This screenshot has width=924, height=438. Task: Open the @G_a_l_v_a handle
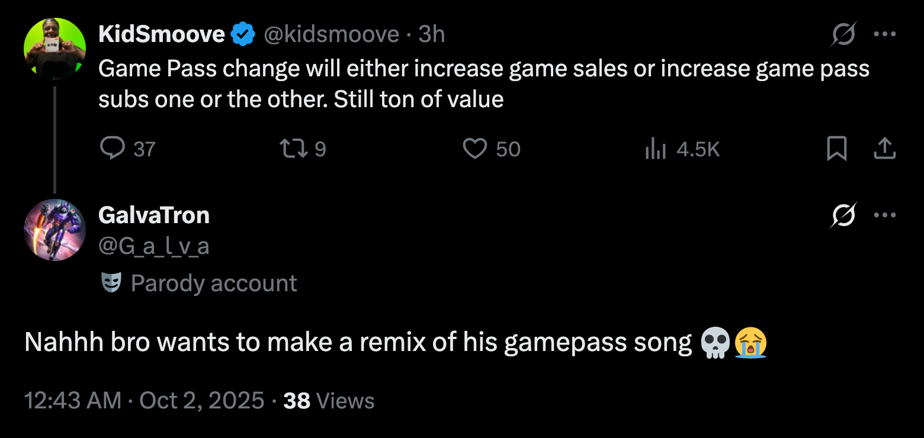pyautogui.click(x=154, y=244)
